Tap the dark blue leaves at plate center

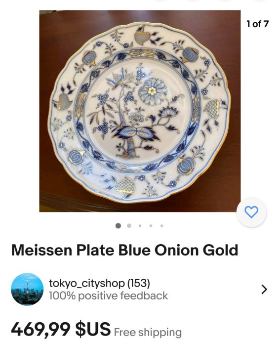tap(136, 132)
